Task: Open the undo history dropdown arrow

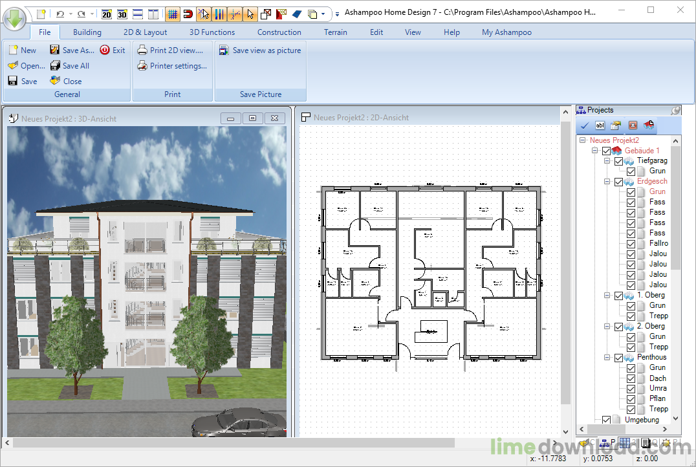Action: tap(70, 14)
